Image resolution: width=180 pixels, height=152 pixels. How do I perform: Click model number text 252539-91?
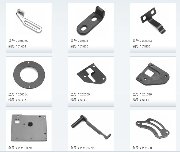tap(25, 148)
